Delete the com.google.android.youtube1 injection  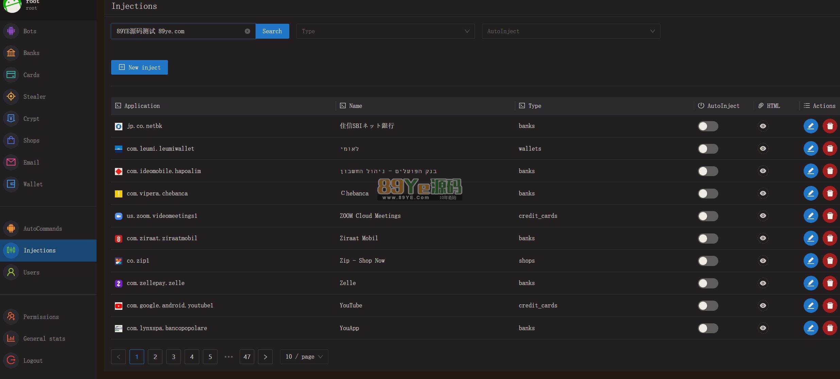click(830, 305)
